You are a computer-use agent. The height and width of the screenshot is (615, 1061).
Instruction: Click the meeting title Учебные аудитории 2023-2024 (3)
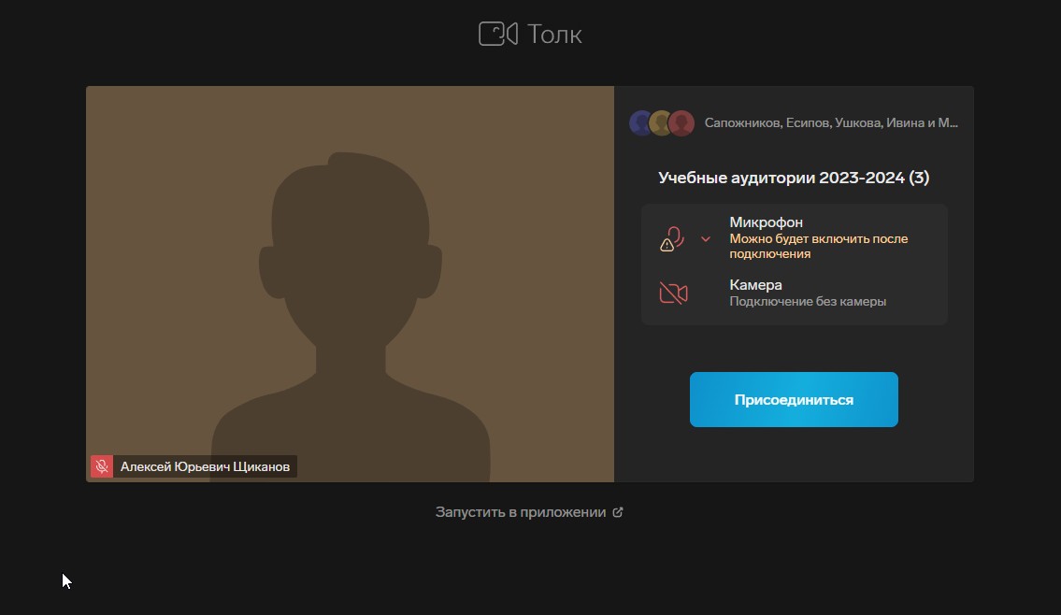tap(794, 178)
